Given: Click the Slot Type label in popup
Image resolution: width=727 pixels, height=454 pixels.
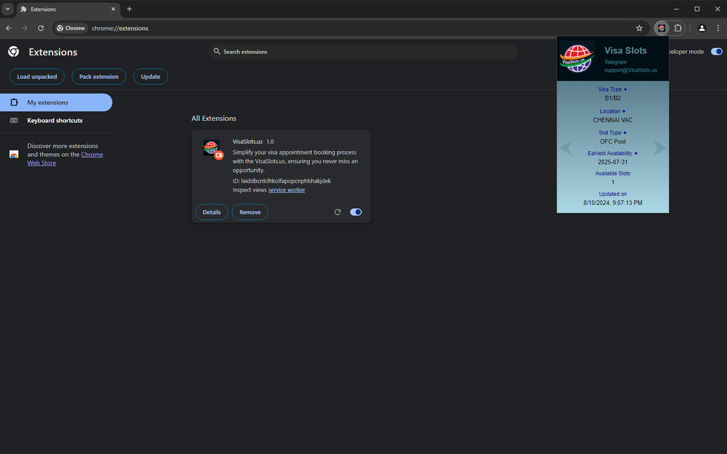Looking at the screenshot, I should point(613,133).
